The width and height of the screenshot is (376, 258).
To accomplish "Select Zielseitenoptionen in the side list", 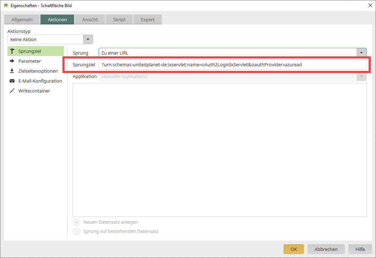I will tap(36, 71).
